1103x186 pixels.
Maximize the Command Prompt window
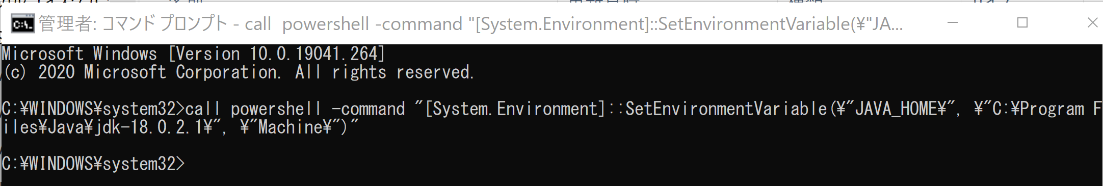(x=1022, y=22)
